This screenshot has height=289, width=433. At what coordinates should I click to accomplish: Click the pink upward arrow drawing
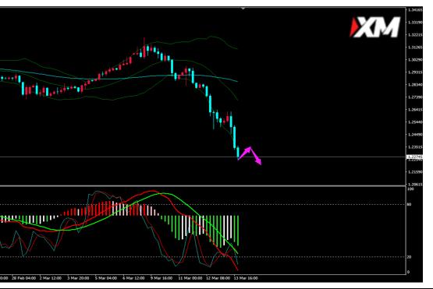[x=245, y=153]
